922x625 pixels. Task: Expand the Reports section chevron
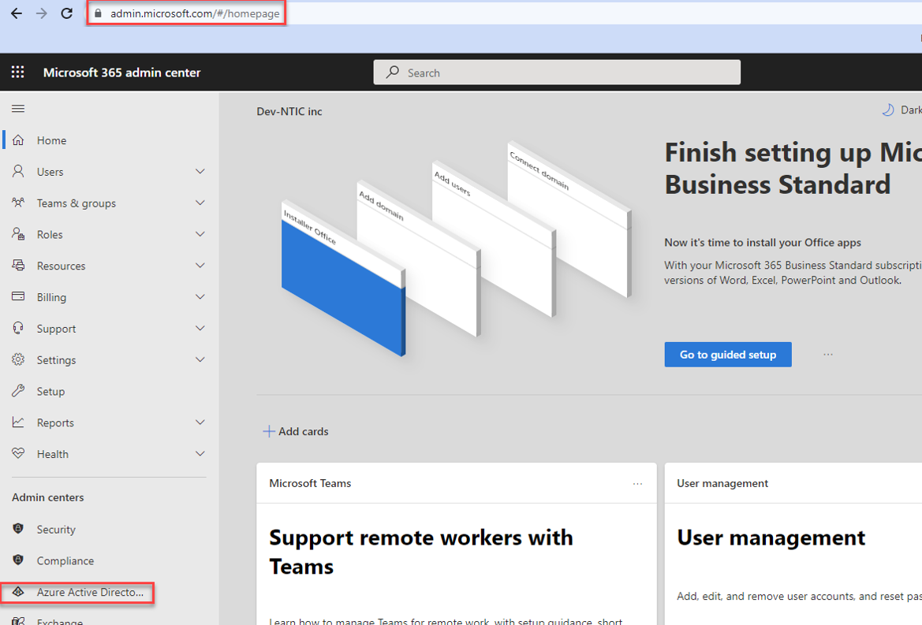coord(200,422)
